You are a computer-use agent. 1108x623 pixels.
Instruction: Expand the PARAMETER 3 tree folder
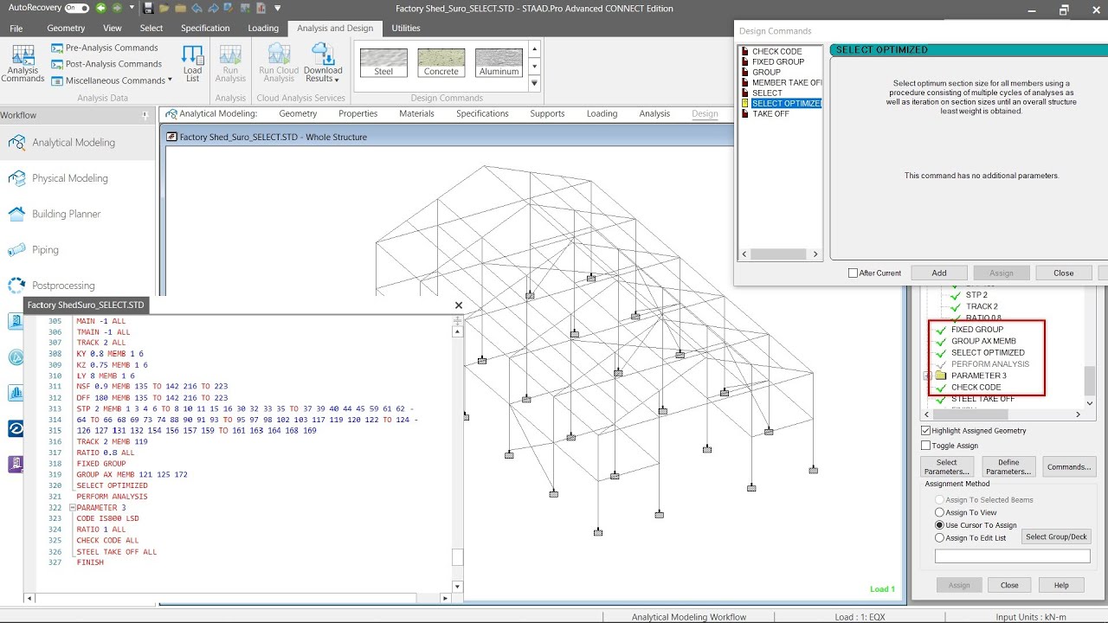click(x=927, y=376)
